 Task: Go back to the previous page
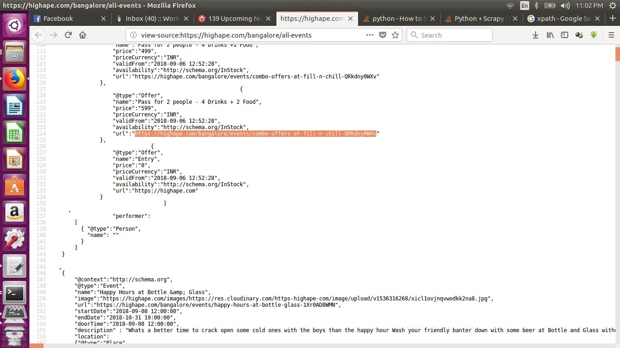[39, 35]
